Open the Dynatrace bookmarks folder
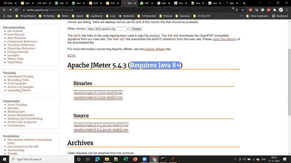This screenshot has width=291, height=163. coord(183,16)
